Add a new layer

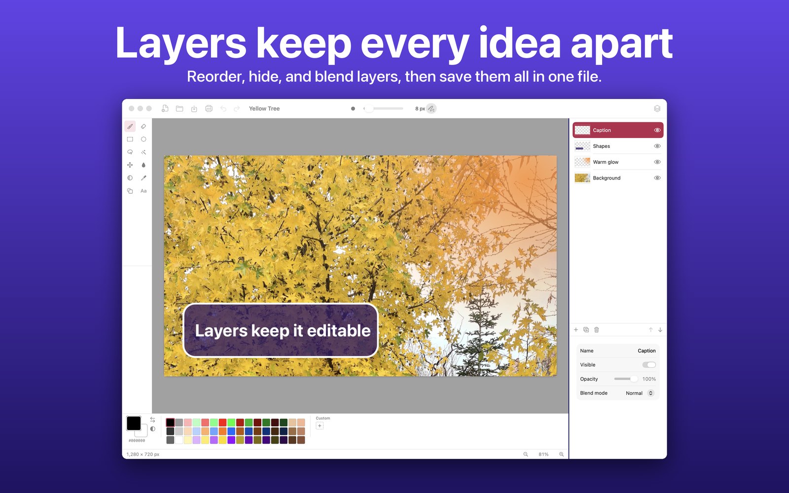[x=576, y=330]
